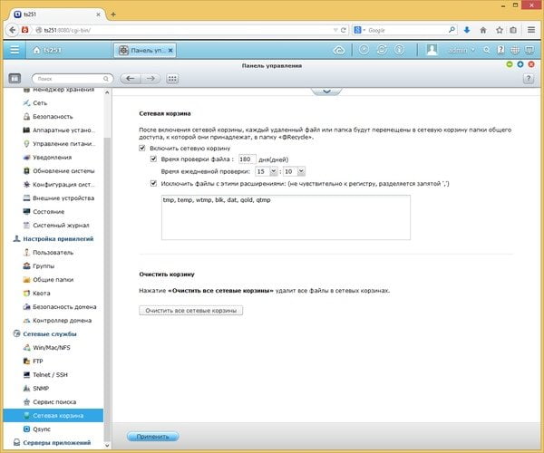
Task: Click the Поиск search field
Action: (x=73, y=79)
